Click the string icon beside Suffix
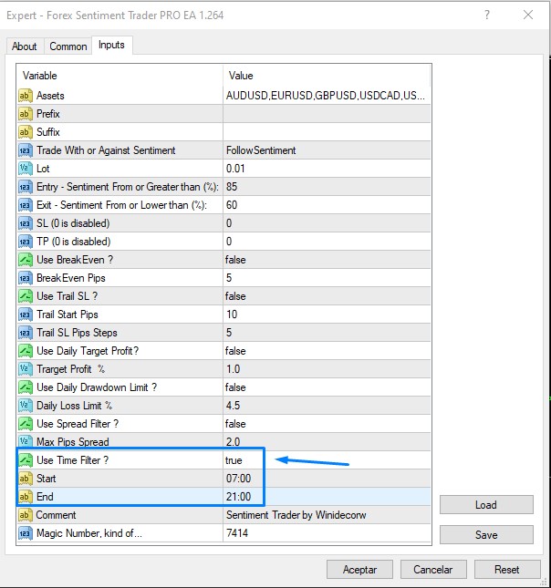This screenshot has height=588, width=551. [x=26, y=132]
